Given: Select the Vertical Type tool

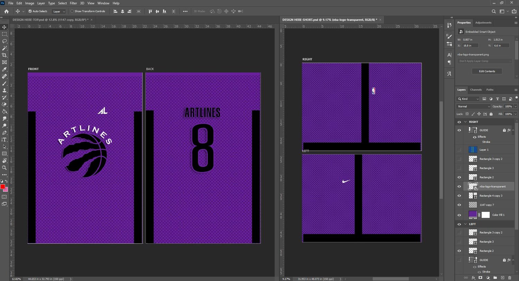Looking at the screenshot, I should coord(4,140).
